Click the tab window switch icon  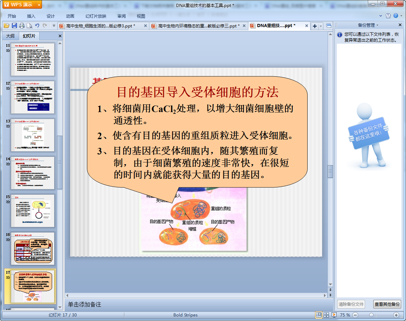point(329,26)
